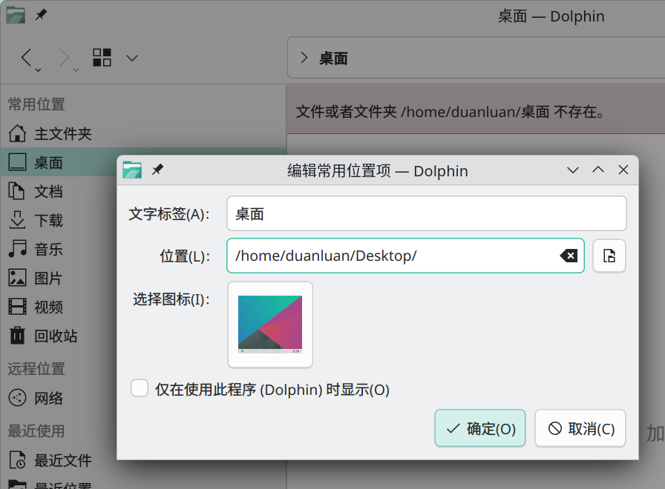
Task: Toggle 仅在使用此程序 (Dolphin) 时显示 checkbox
Action: pyautogui.click(x=140, y=387)
